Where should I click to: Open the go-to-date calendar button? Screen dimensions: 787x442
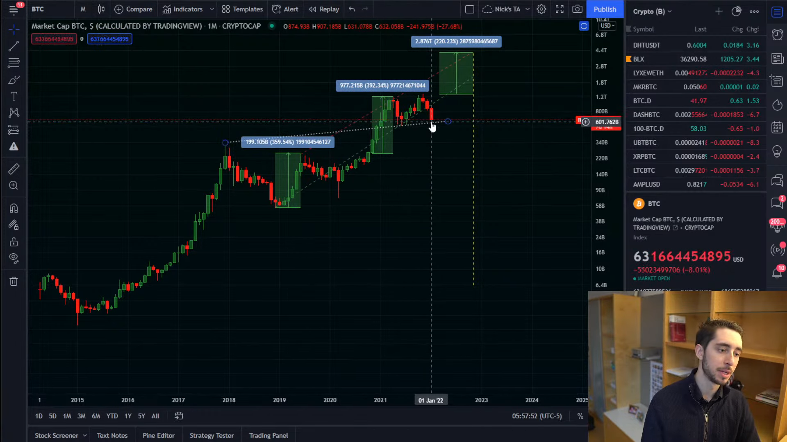coord(179,416)
